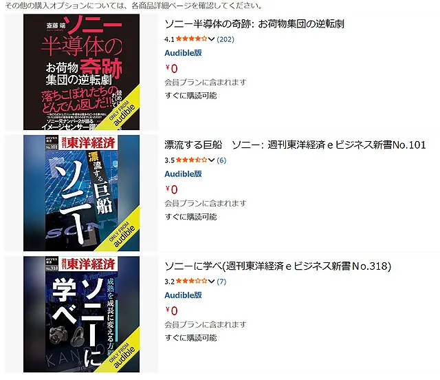The width and height of the screenshot is (440, 380).
Task: Expand rating chevron next to 3.5 stars
Action: point(211,160)
